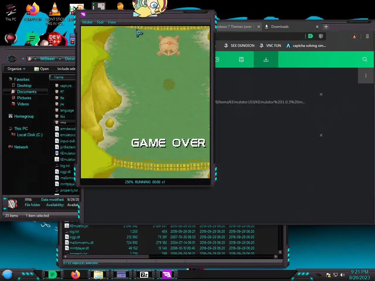Select Pictures in Explorer navigation pane
Image resolution: width=375 pixels, height=281 pixels.
coord(24,98)
